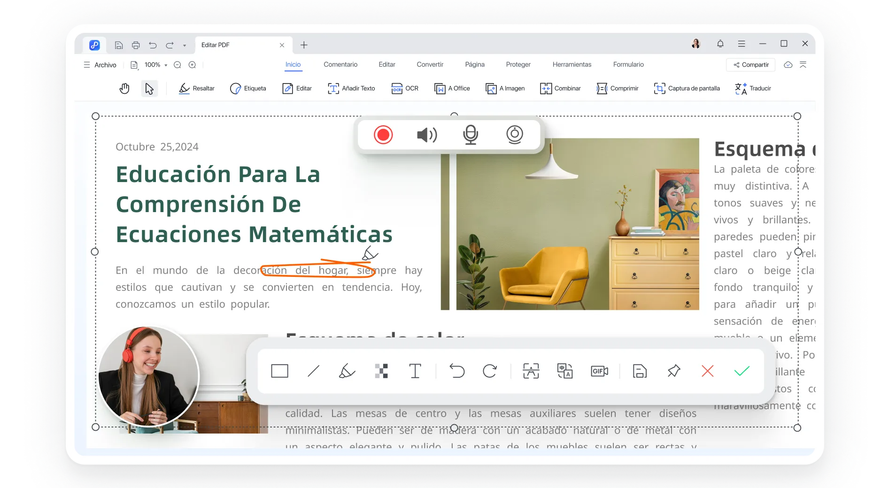This screenshot has width=881, height=488.
Task: Click the PDFelement app logo icon
Action: click(94, 45)
